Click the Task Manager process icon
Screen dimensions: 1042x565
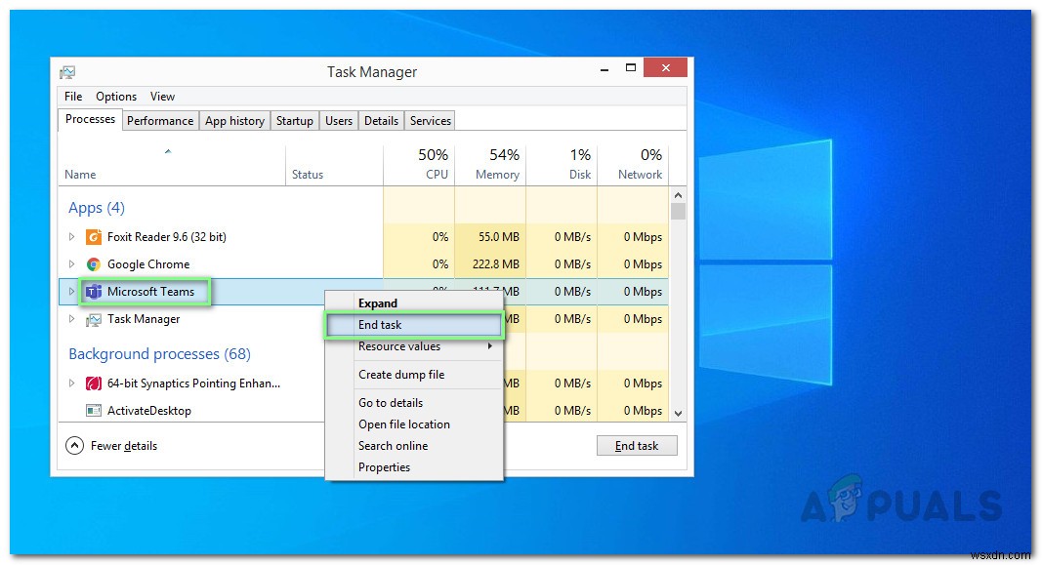click(94, 319)
